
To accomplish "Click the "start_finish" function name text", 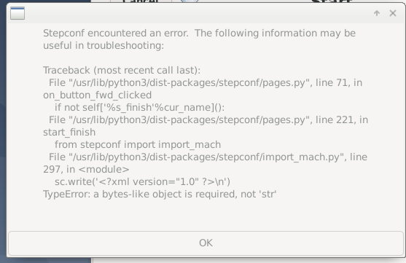I will (x=69, y=133).
